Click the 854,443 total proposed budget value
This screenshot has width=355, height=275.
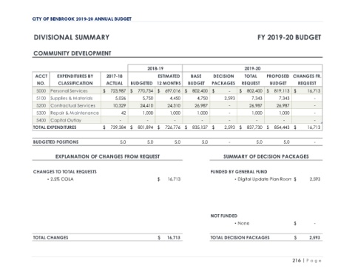(x=282, y=127)
